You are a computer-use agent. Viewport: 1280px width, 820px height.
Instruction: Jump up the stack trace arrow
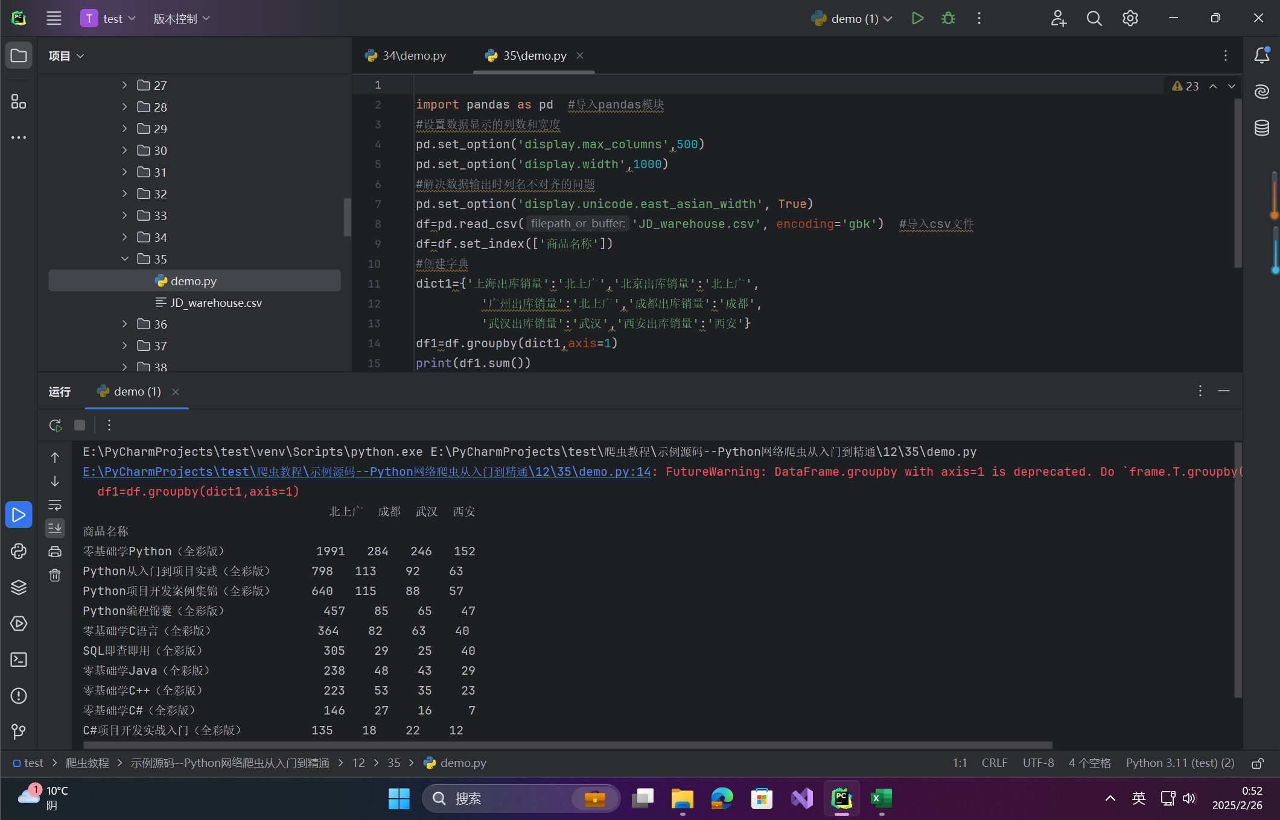tap(55, 458)
